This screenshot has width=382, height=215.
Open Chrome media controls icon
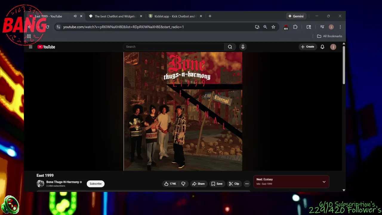322,27
